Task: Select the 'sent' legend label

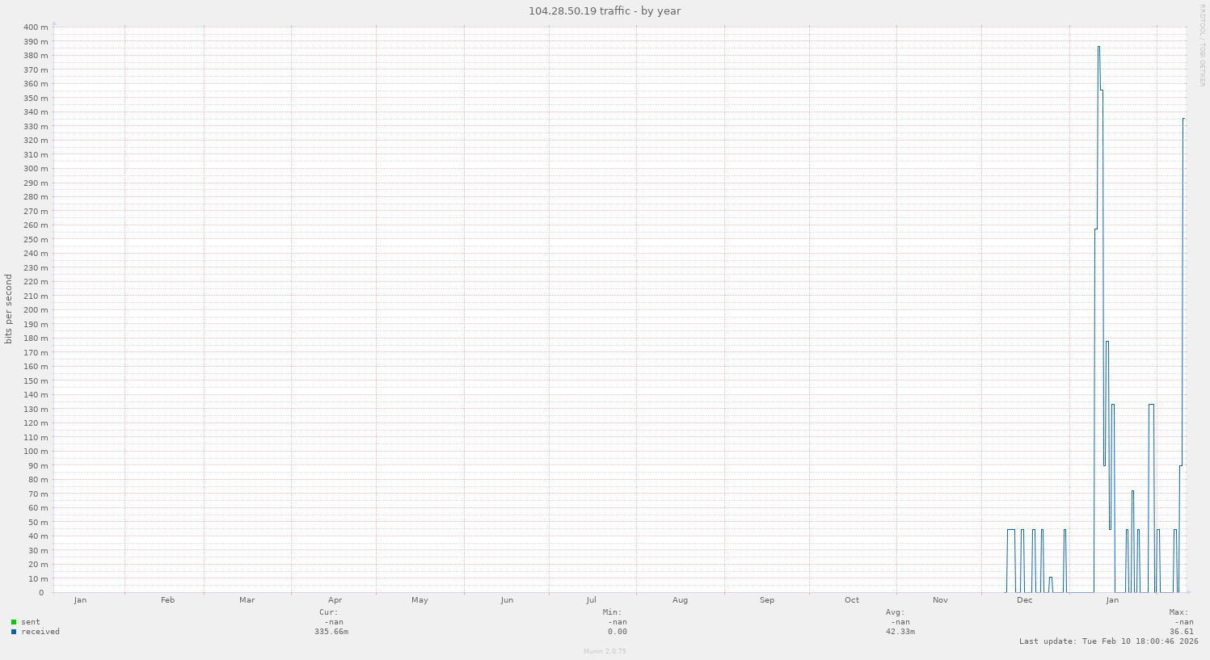Action: [x=31, y=622]
